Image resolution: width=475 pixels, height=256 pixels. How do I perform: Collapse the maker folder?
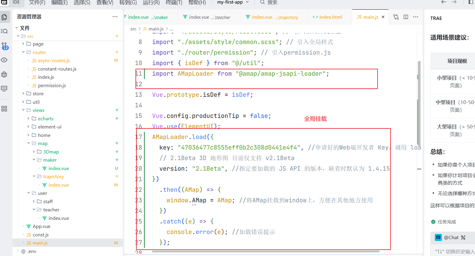click(x=34, y=160)
